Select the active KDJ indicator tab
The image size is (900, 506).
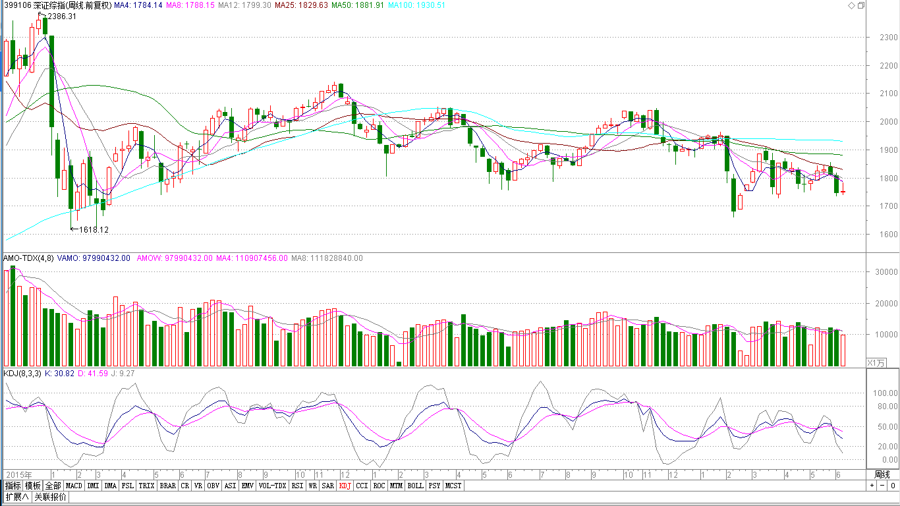pyautogui.click(x=345, y=486)
